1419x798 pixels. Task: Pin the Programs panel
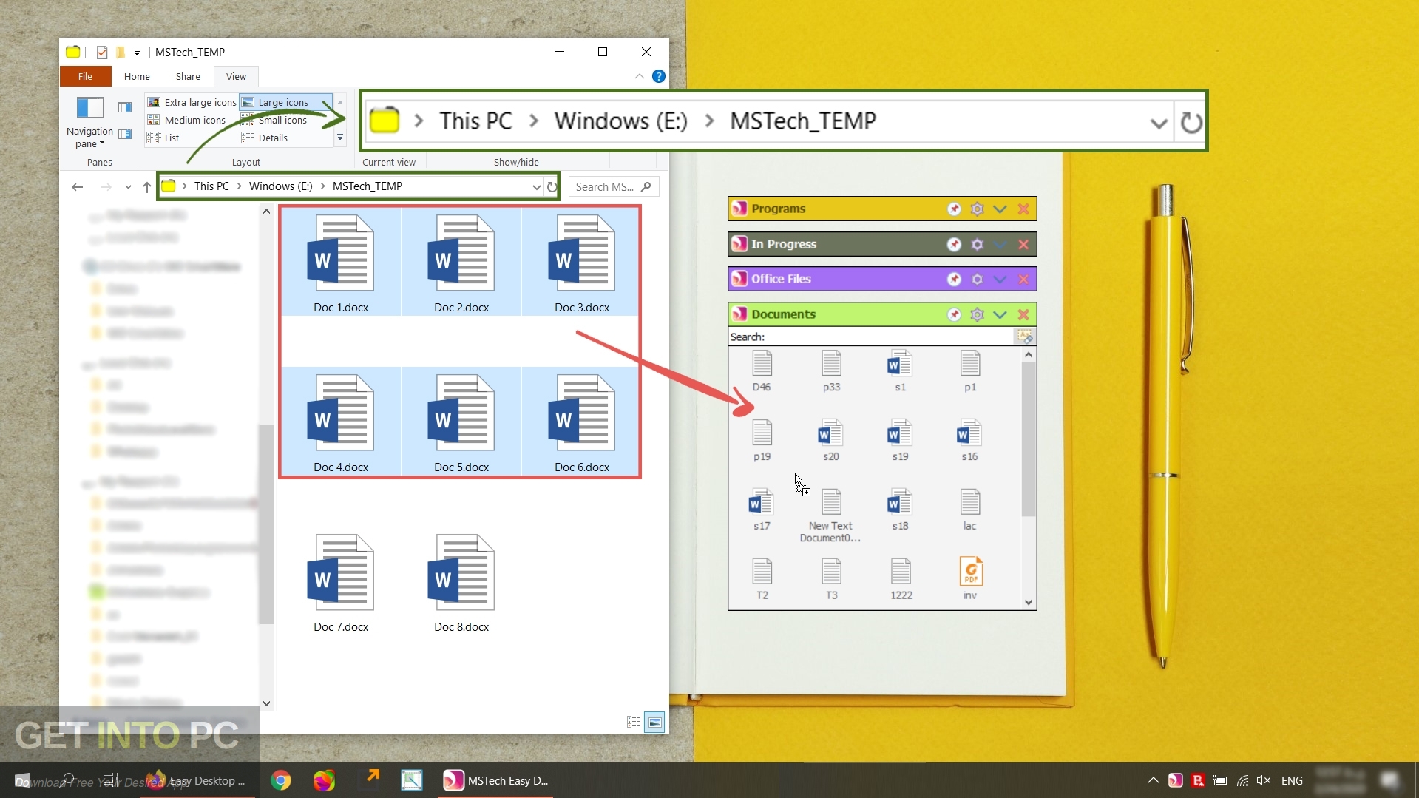953,209
